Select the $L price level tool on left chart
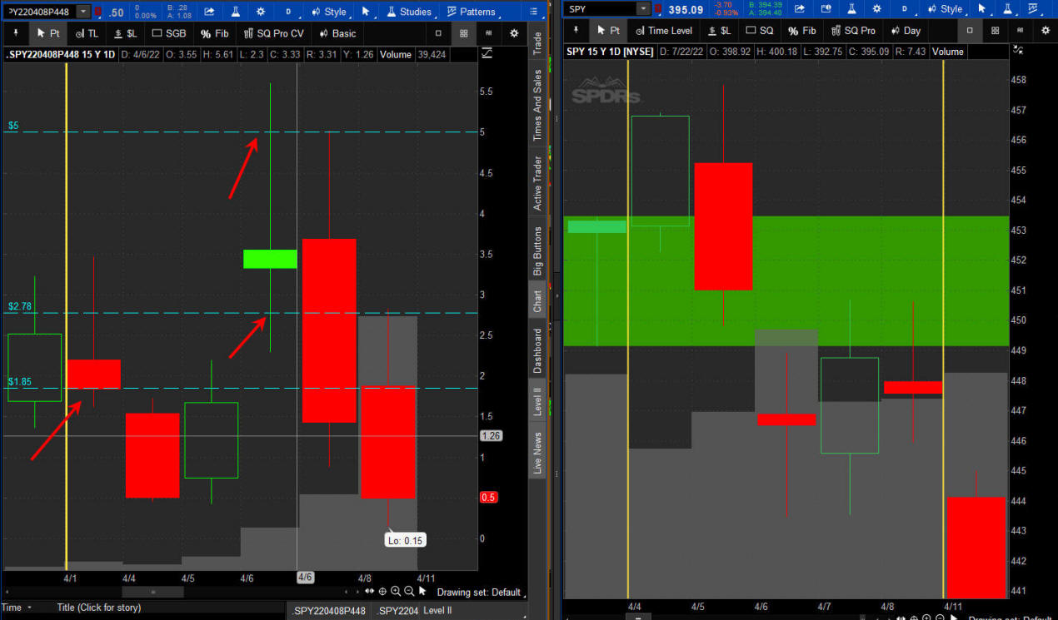This screenshot has width=1058, height=620. (x=126, y=33)
